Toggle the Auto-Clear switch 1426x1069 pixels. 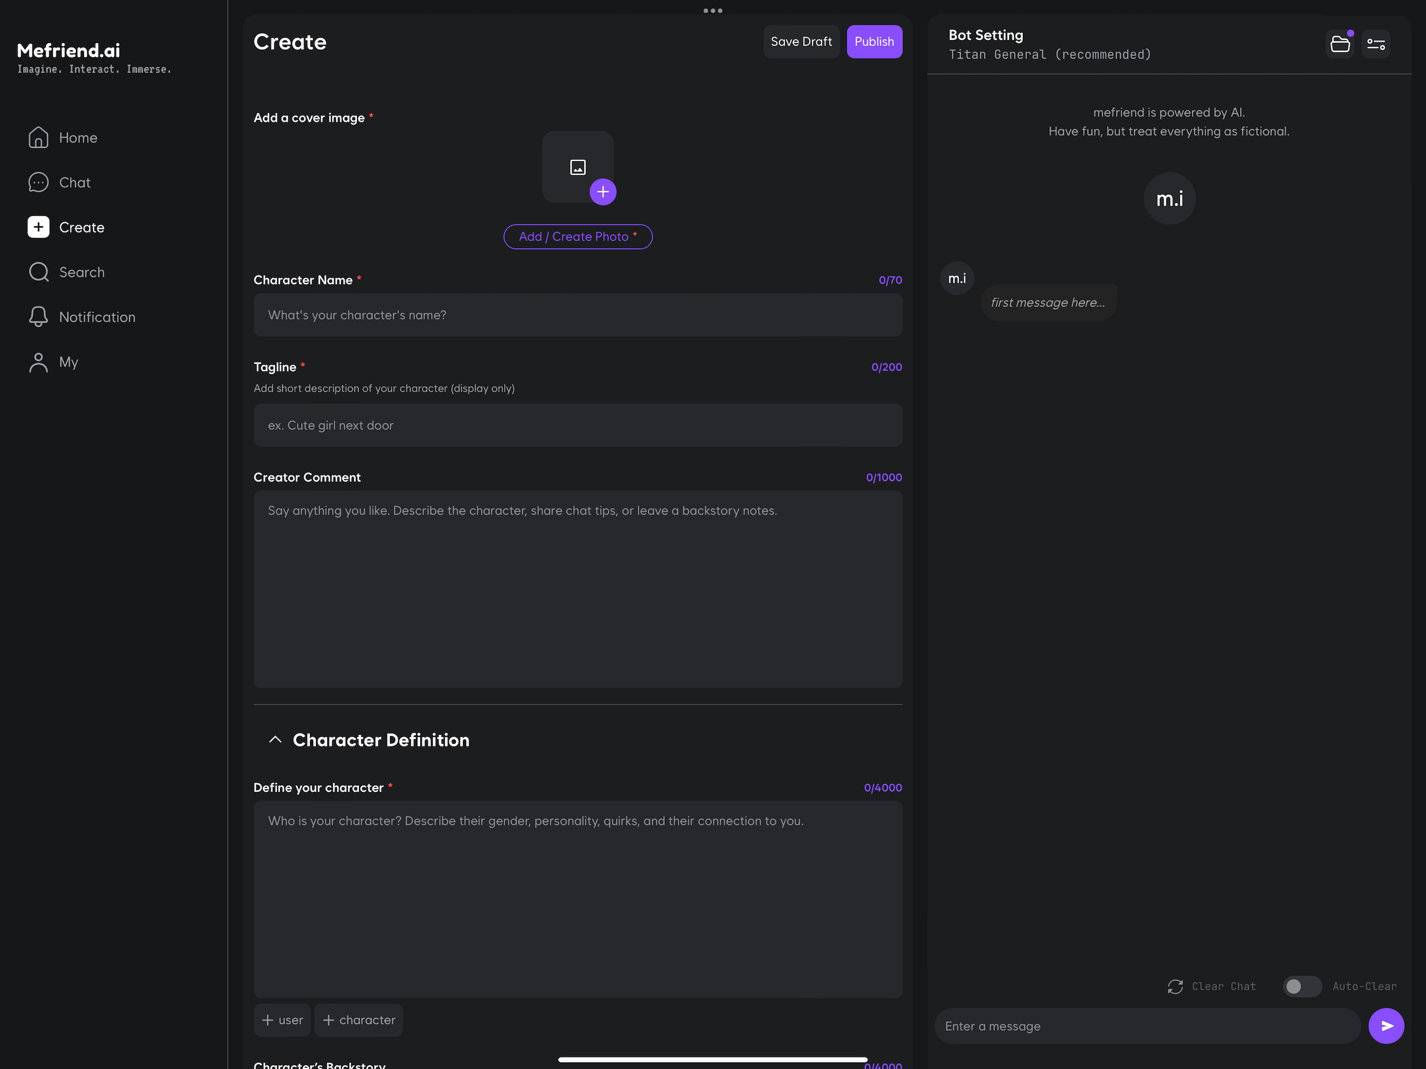[1302, 987]
